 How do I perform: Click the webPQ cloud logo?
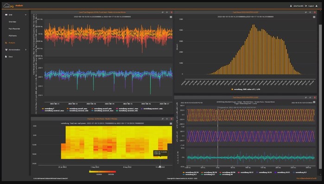click(8, 6)
